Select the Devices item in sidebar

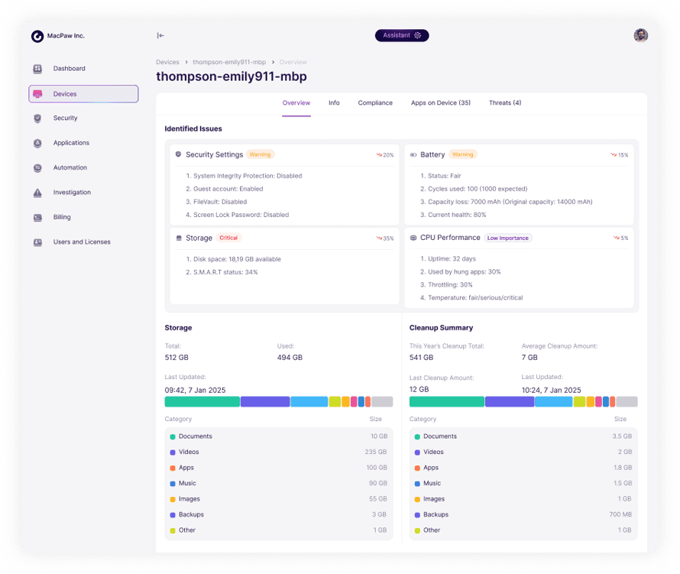click(83, 94)
